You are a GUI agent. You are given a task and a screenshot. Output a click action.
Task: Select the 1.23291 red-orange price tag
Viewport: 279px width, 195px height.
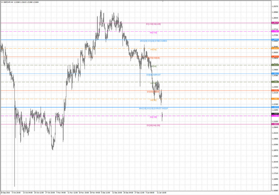pyautogui.click(x=275, y=91)
